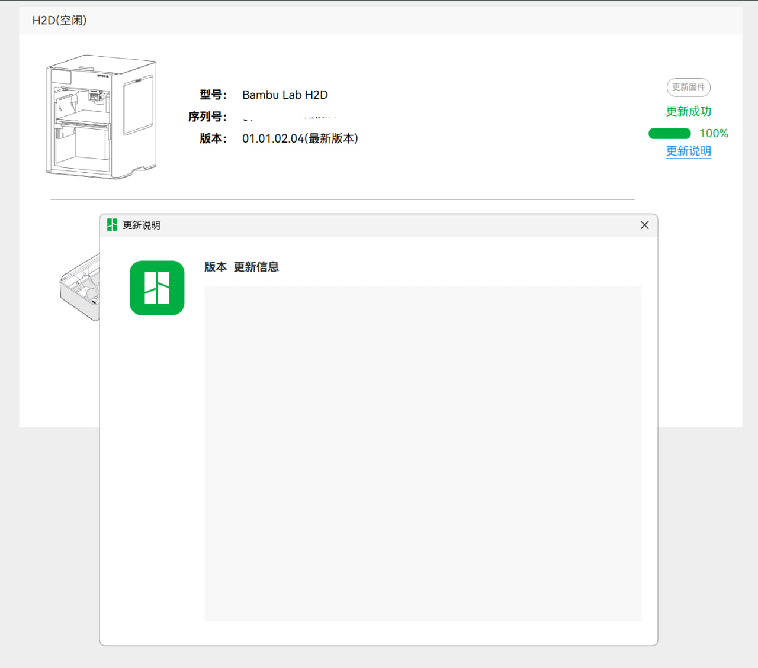The width and height of the screenshot is (758, 668).
Task: Click the H2D printer illustration
Action: (101, 117)
